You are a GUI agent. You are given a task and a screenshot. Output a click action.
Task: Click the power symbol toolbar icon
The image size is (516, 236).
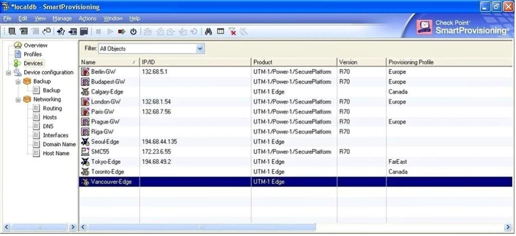pyautogui.click(x=133, y=32)
